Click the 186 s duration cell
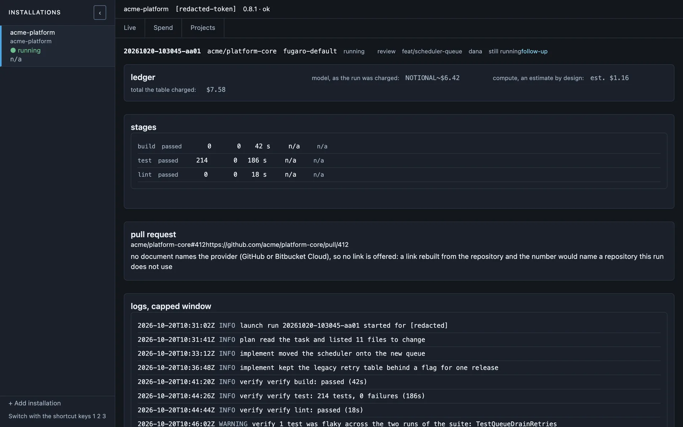683x427 pixels. tap(257, 160)
